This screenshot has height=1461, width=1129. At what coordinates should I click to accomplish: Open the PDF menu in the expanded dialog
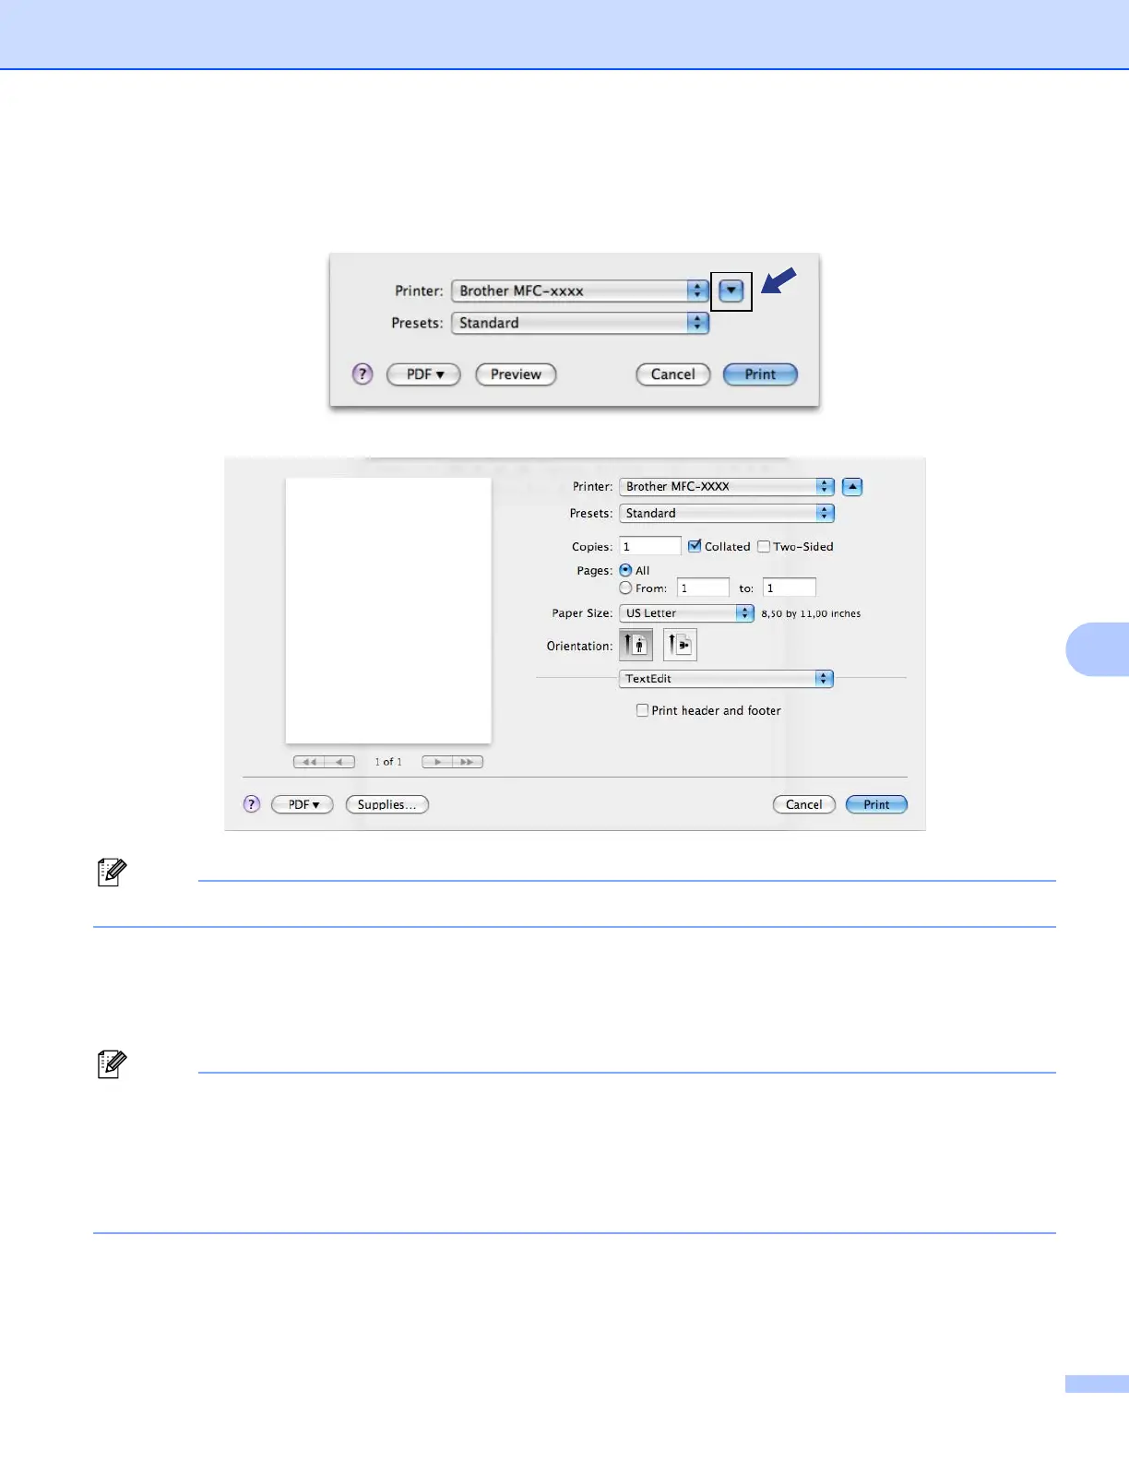[x=303, y=804]
